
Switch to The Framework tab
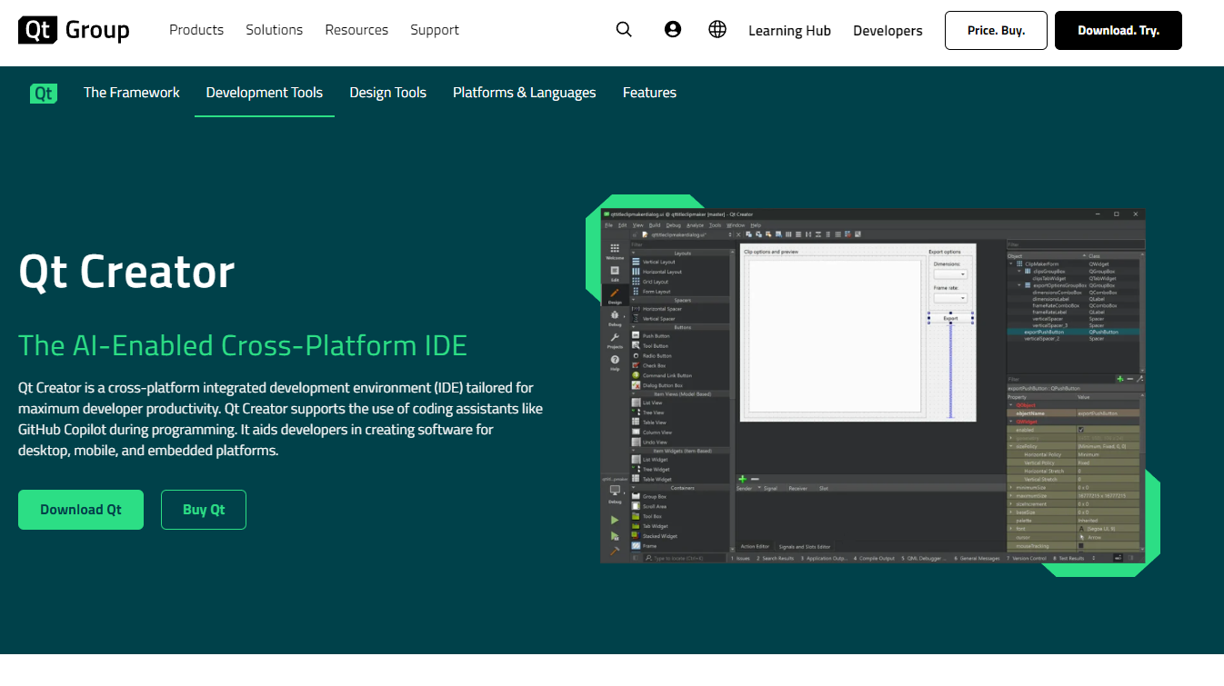[132, 93]
